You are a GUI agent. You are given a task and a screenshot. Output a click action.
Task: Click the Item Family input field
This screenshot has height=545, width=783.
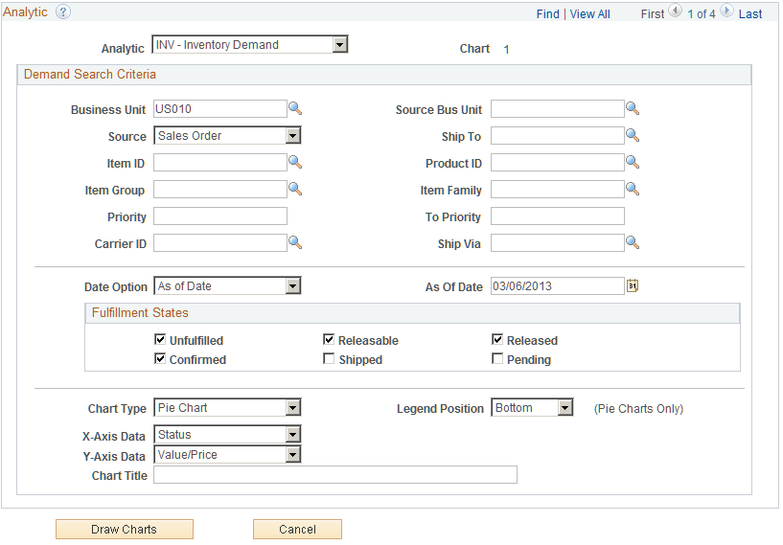[x=557, y=190]
